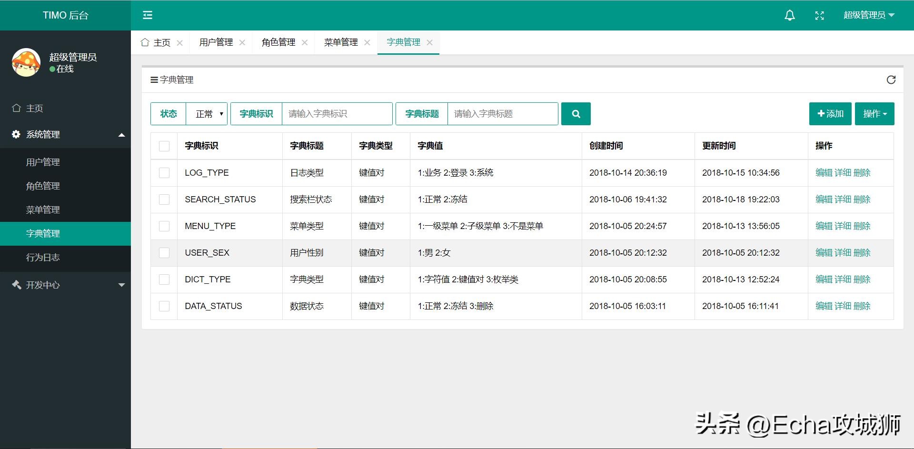Click the magnifier search button
914x449 pixels.
[576, 113]
